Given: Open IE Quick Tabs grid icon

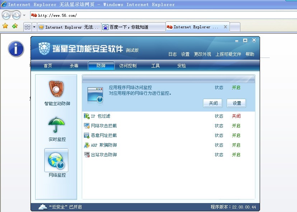Looking at the screenshot, I should [28, 27].
